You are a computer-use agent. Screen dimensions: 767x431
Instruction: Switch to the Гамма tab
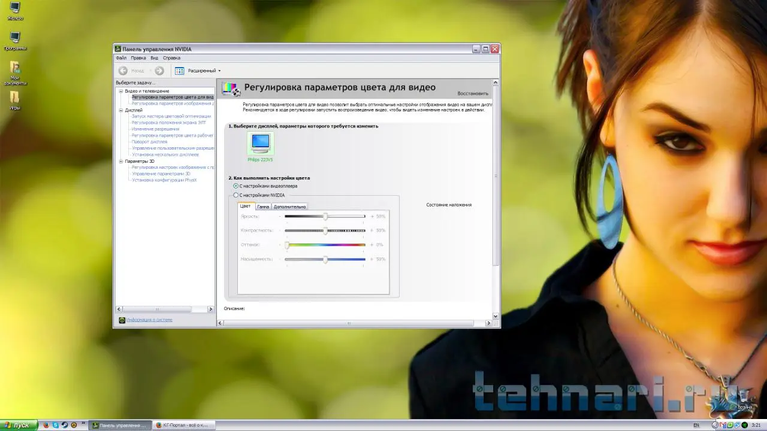click(263, 207)
